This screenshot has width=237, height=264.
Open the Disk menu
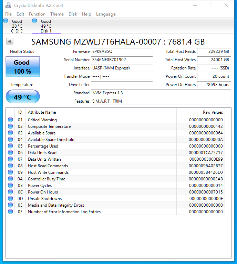73,14
